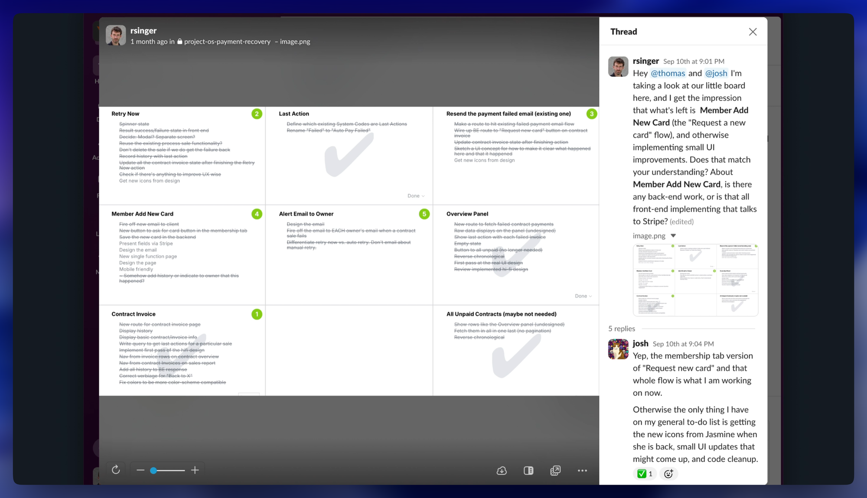This screenshot has height=498, width=867.
Task: Click rsinger's avatar in image header
Action: 116,35
